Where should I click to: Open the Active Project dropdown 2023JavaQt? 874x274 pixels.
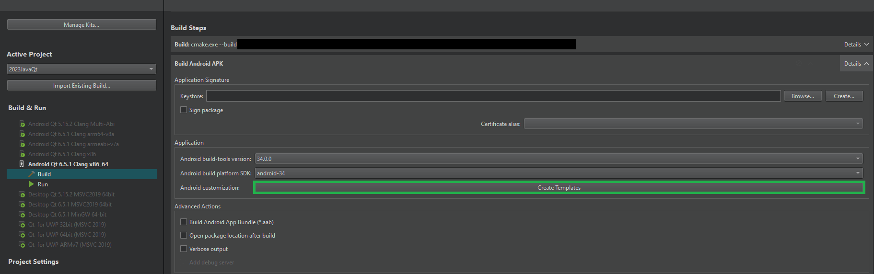tap(82, 69)
